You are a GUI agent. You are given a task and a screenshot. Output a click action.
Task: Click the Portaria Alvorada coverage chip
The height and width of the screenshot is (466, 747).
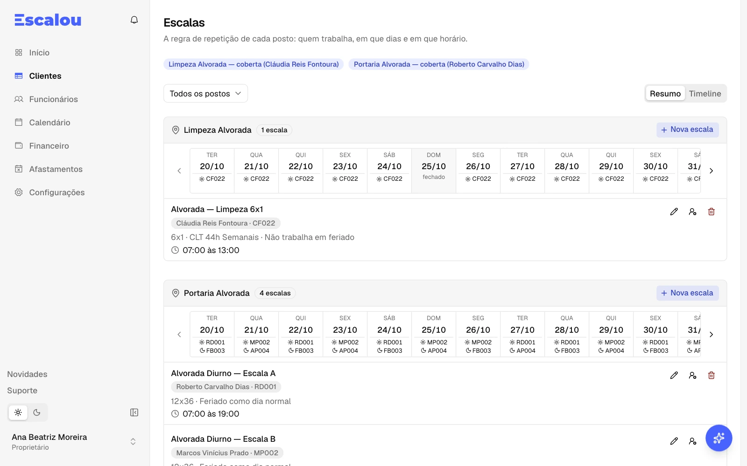coord(439,64)
